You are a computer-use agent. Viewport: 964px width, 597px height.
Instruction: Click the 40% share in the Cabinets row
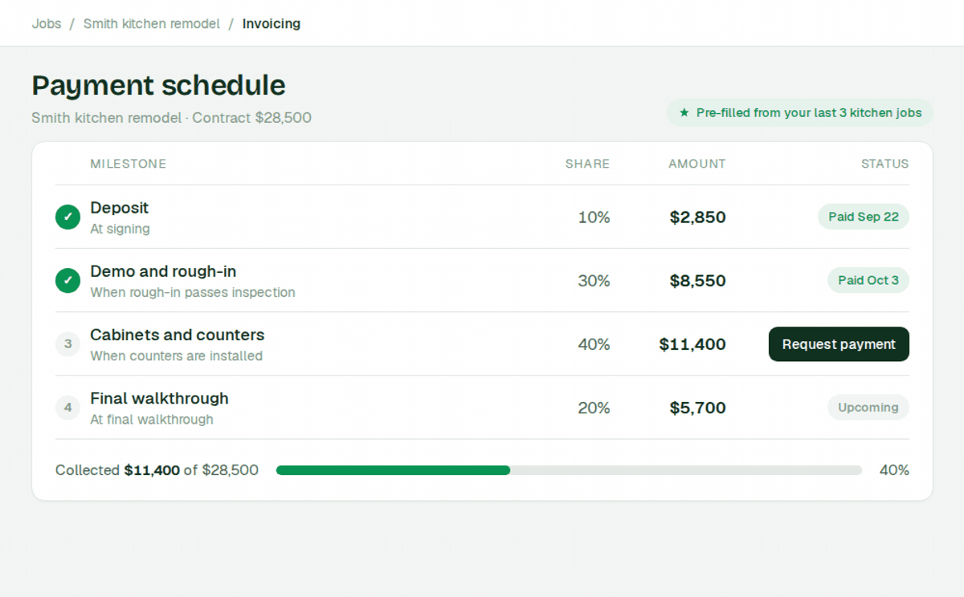point(594,344)
